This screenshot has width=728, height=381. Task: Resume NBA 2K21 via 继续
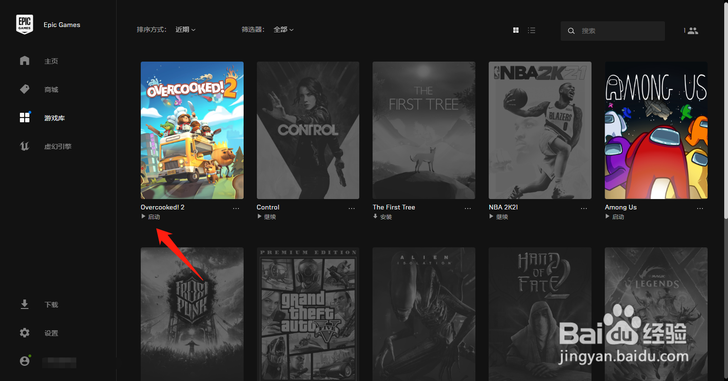tap(502, 217)
